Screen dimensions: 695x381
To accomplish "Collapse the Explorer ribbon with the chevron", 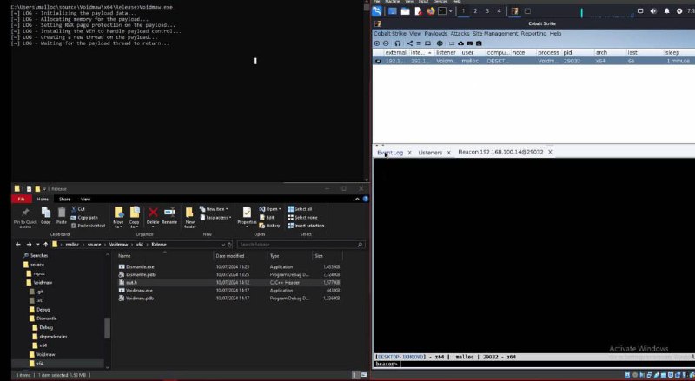I will point(357,199).
